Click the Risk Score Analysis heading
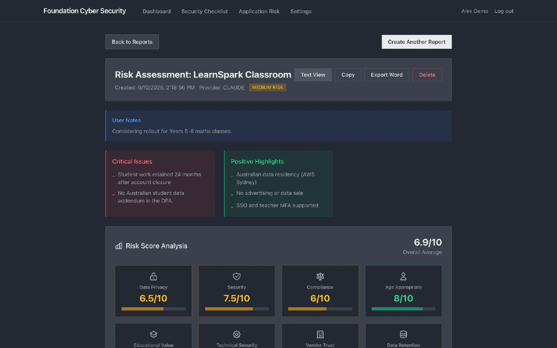 pos(156,246)
